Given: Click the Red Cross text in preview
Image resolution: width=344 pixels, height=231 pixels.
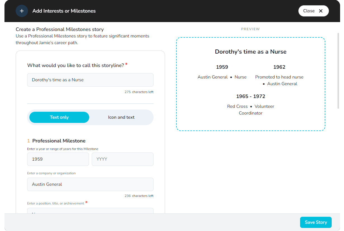Looking at the screenshot, I should point(237,106).
